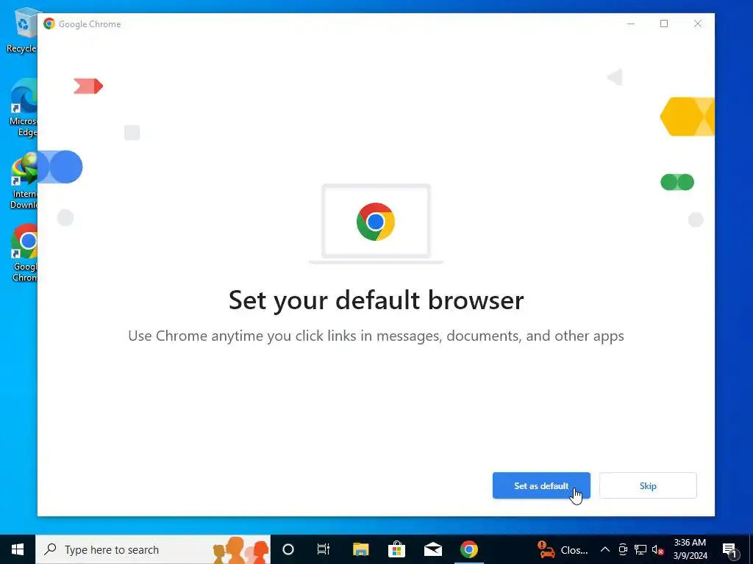Screen dimensions: 753x564
Task: Close the Google Chrome window
Action: tap(698, 23)
